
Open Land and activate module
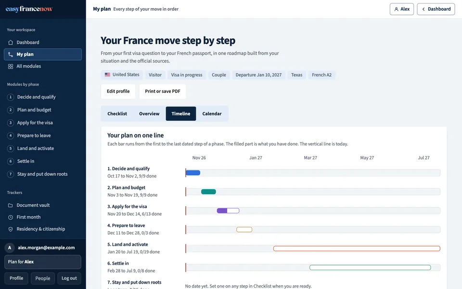pyautogui.click(x=43, y=148)
